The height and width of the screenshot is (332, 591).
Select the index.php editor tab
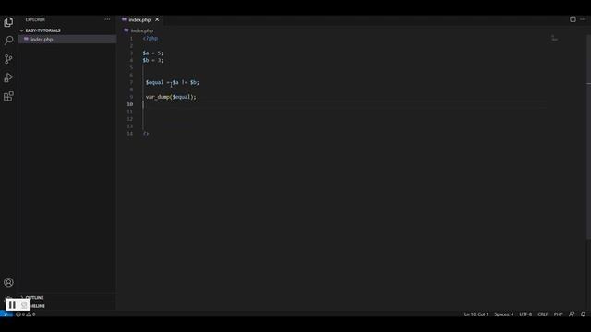139,19
